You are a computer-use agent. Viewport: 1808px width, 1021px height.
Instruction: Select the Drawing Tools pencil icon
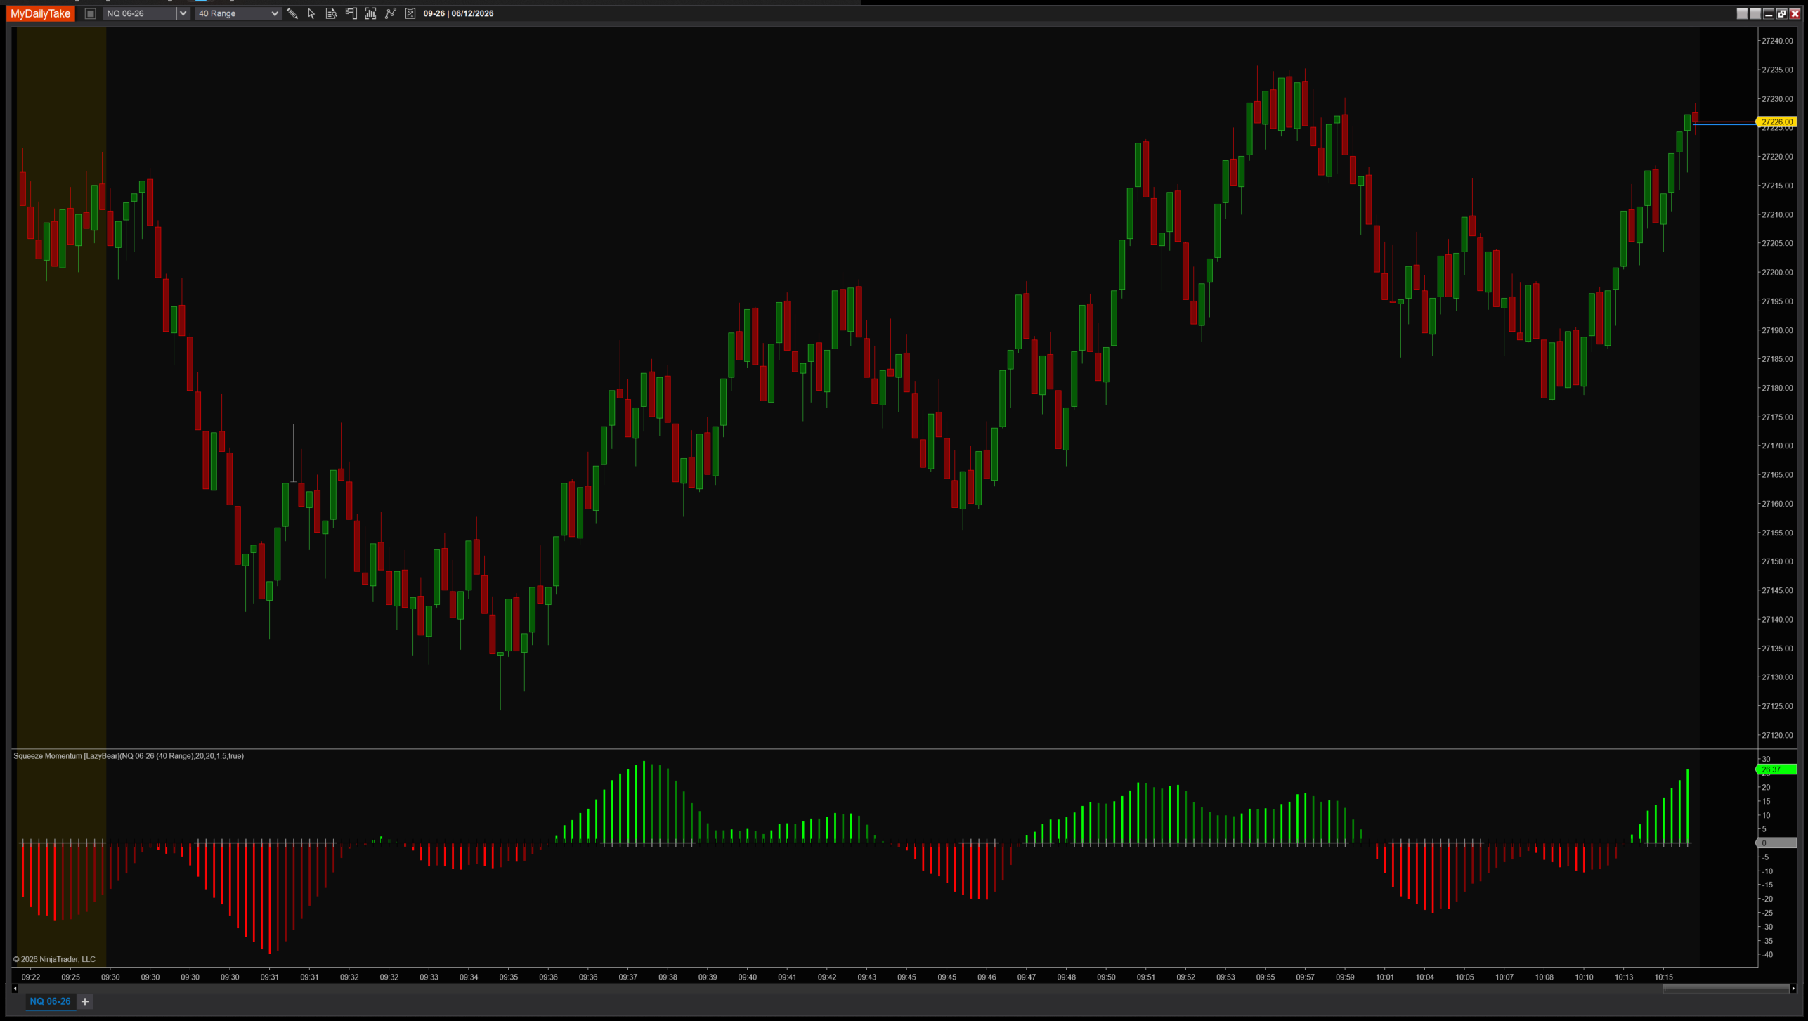[x=292, y=13]
